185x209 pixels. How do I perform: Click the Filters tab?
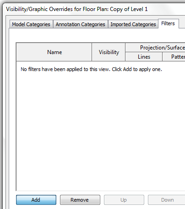[169, 23]
